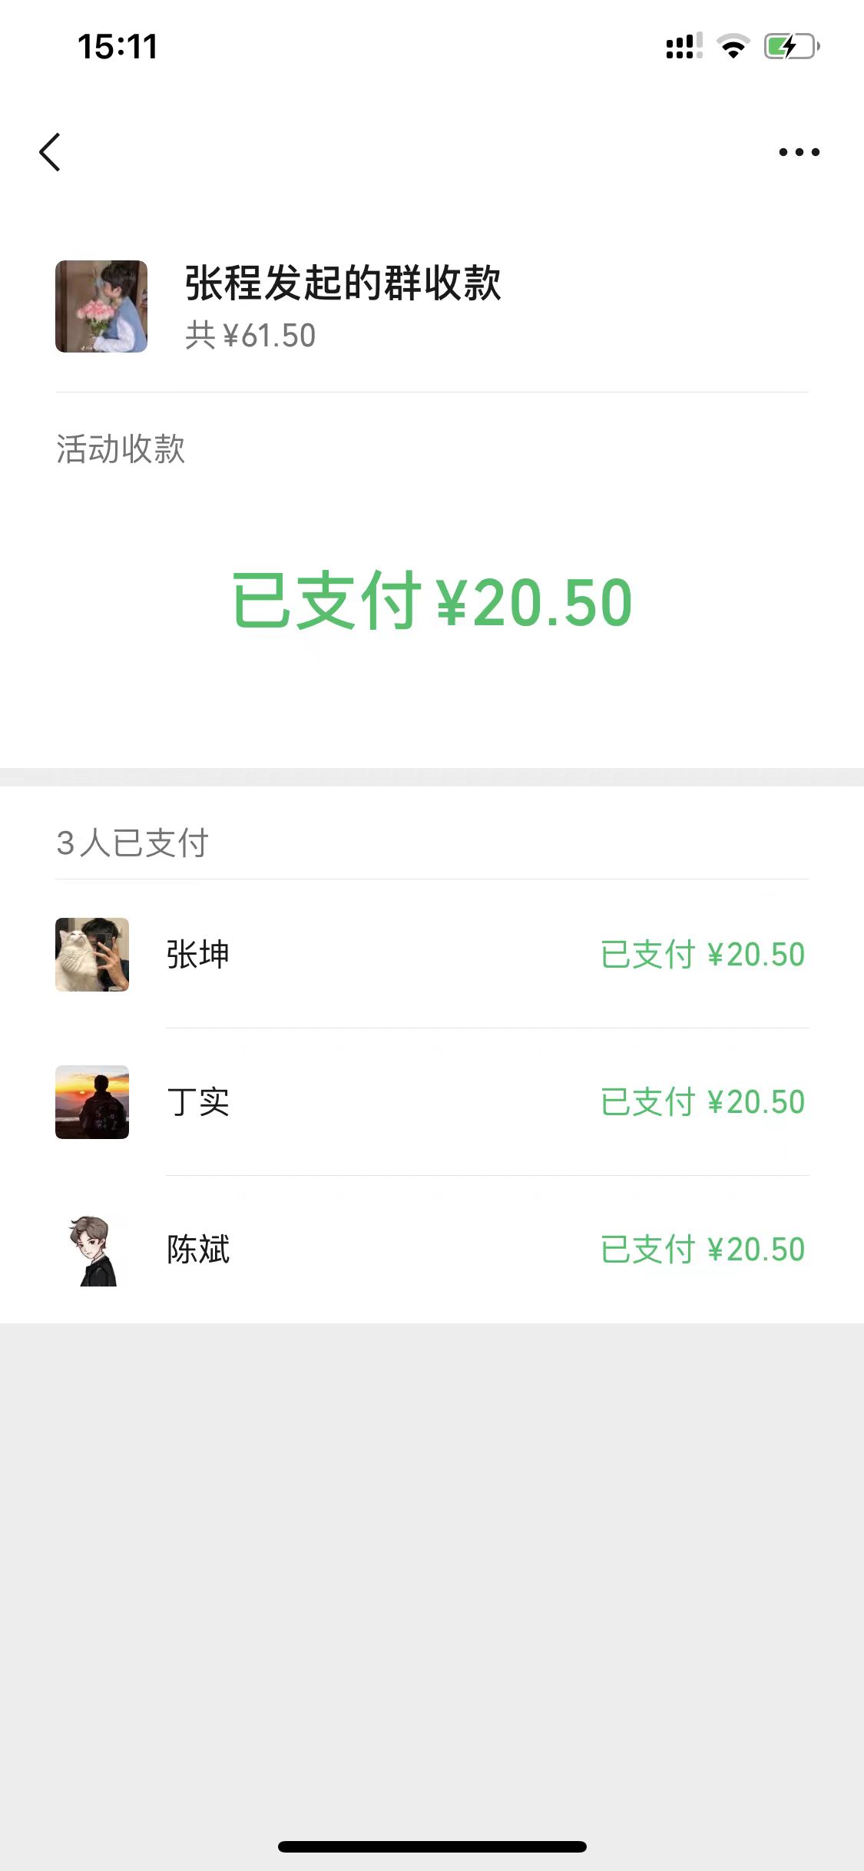
Task: Open the three-dot more options menu
Action: (x=799, y=152)
